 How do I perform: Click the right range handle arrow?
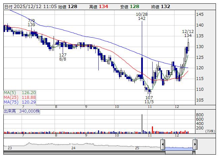tap(195, 145)
